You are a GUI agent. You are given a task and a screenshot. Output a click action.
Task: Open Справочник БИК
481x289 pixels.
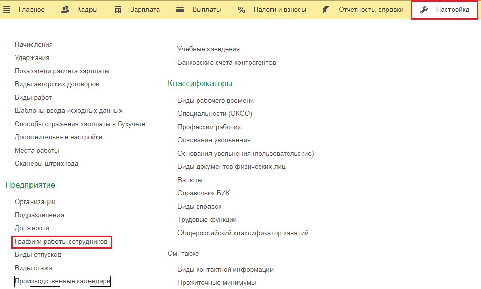click(203, 193)
